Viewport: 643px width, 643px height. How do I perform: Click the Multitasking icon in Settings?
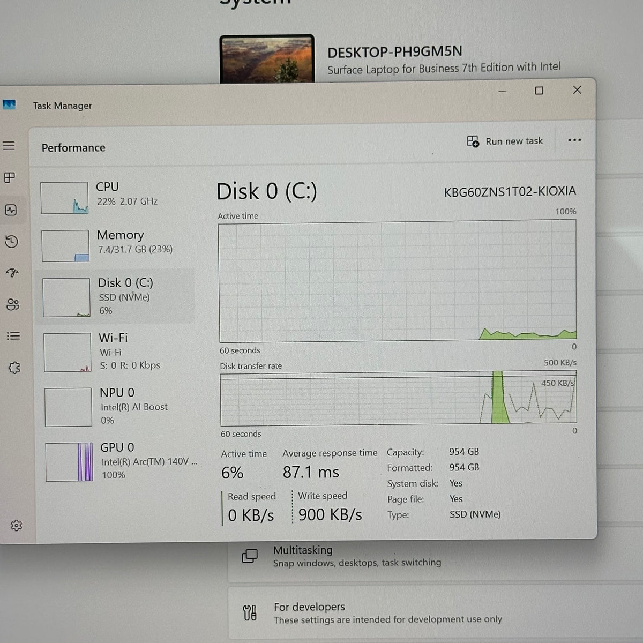point(250,556)
